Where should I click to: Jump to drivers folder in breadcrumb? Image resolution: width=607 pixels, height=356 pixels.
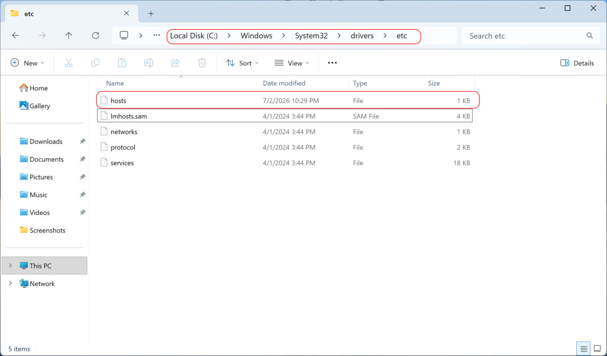362,36
